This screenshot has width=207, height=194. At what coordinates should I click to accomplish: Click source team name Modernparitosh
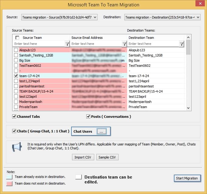click(31, 102)
